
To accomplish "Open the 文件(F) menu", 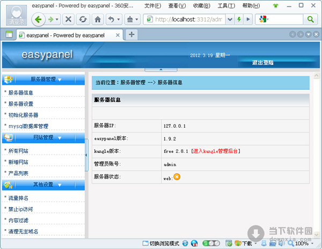I will (x=152, y=6).
